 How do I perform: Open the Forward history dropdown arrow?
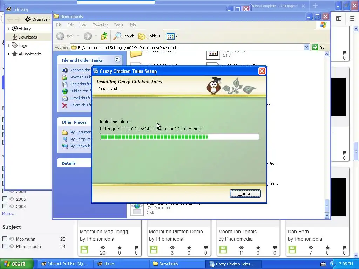pyautogui.click(x=96, y=36)
